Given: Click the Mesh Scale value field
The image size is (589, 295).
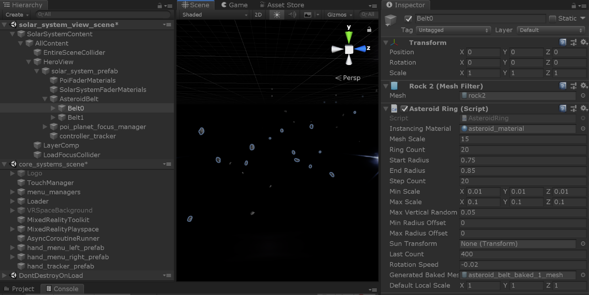Looking at the screenshot, I should [x=522, y=139].
